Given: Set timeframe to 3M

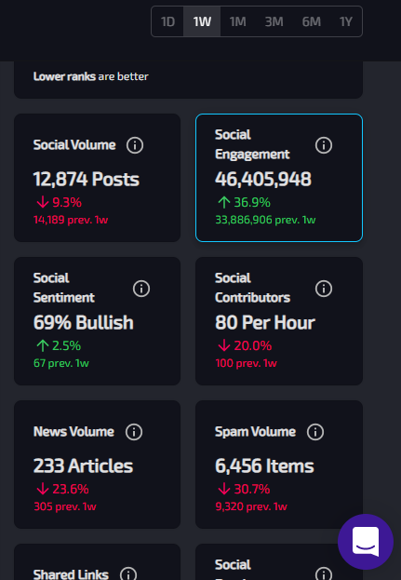Looking at the screenshot, I should pos(274,21).
